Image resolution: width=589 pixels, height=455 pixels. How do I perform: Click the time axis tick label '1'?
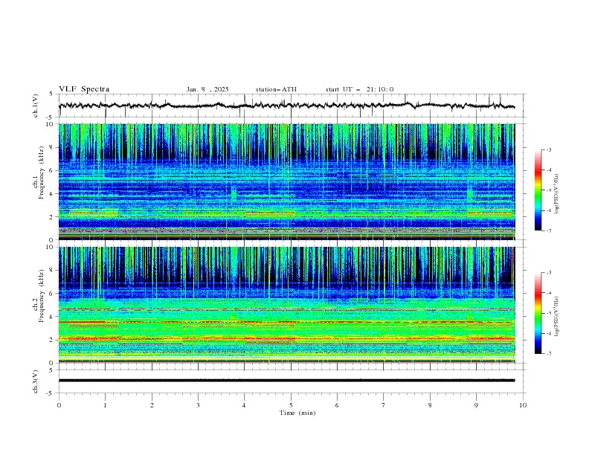pos(105,405)
